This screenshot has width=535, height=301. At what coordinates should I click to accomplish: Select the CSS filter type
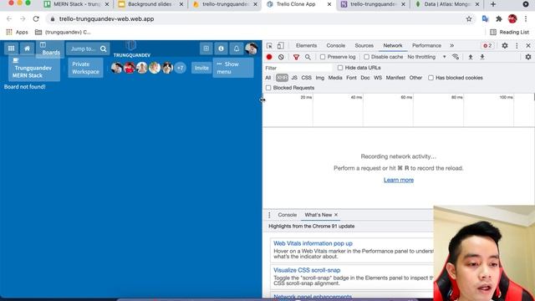coord(307,78)
